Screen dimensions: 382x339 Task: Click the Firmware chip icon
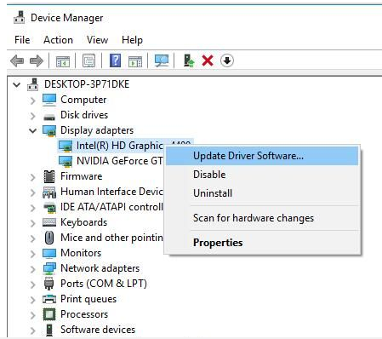(x=49, y=176)
